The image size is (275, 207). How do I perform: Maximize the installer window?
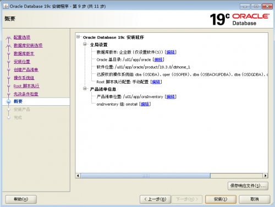[x=256, y=7]
